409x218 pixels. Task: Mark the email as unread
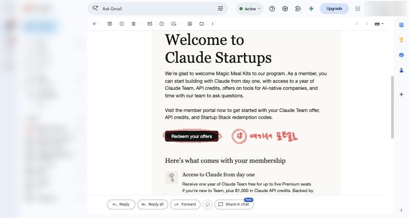point(150,24)
